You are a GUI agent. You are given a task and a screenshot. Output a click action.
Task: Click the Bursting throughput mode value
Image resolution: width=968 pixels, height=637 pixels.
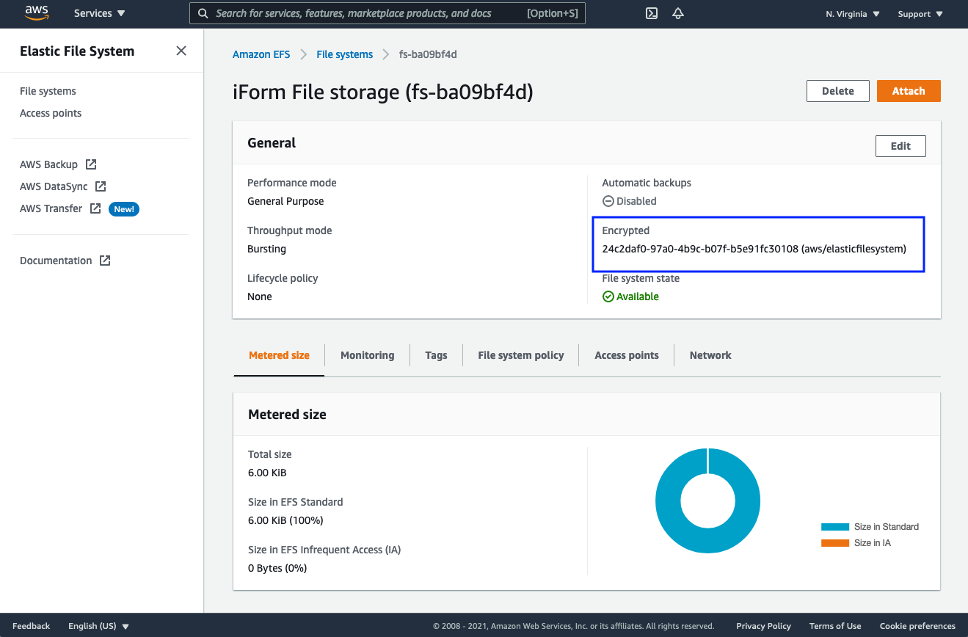(266, 249)
